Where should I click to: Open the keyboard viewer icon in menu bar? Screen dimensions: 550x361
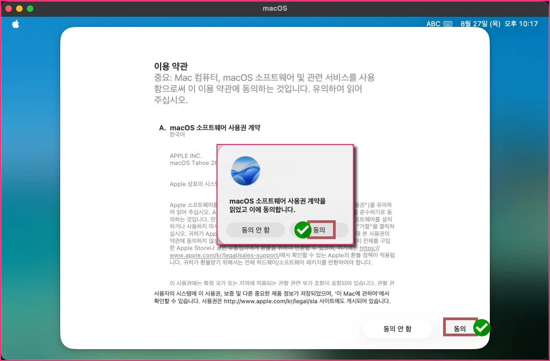point(448,24)
